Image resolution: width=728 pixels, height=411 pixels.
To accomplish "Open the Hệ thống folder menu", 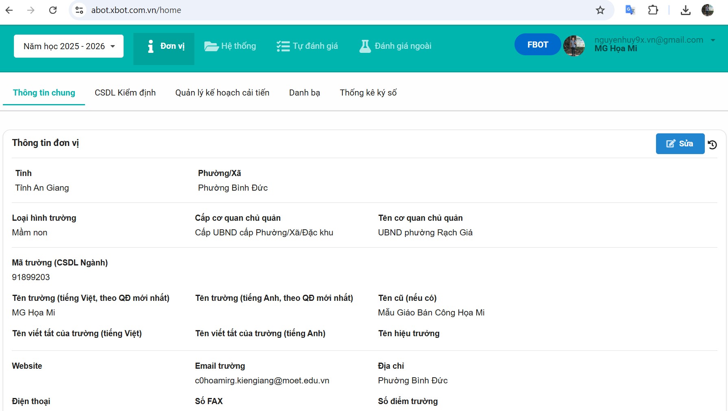I will [x=230, y=46].
